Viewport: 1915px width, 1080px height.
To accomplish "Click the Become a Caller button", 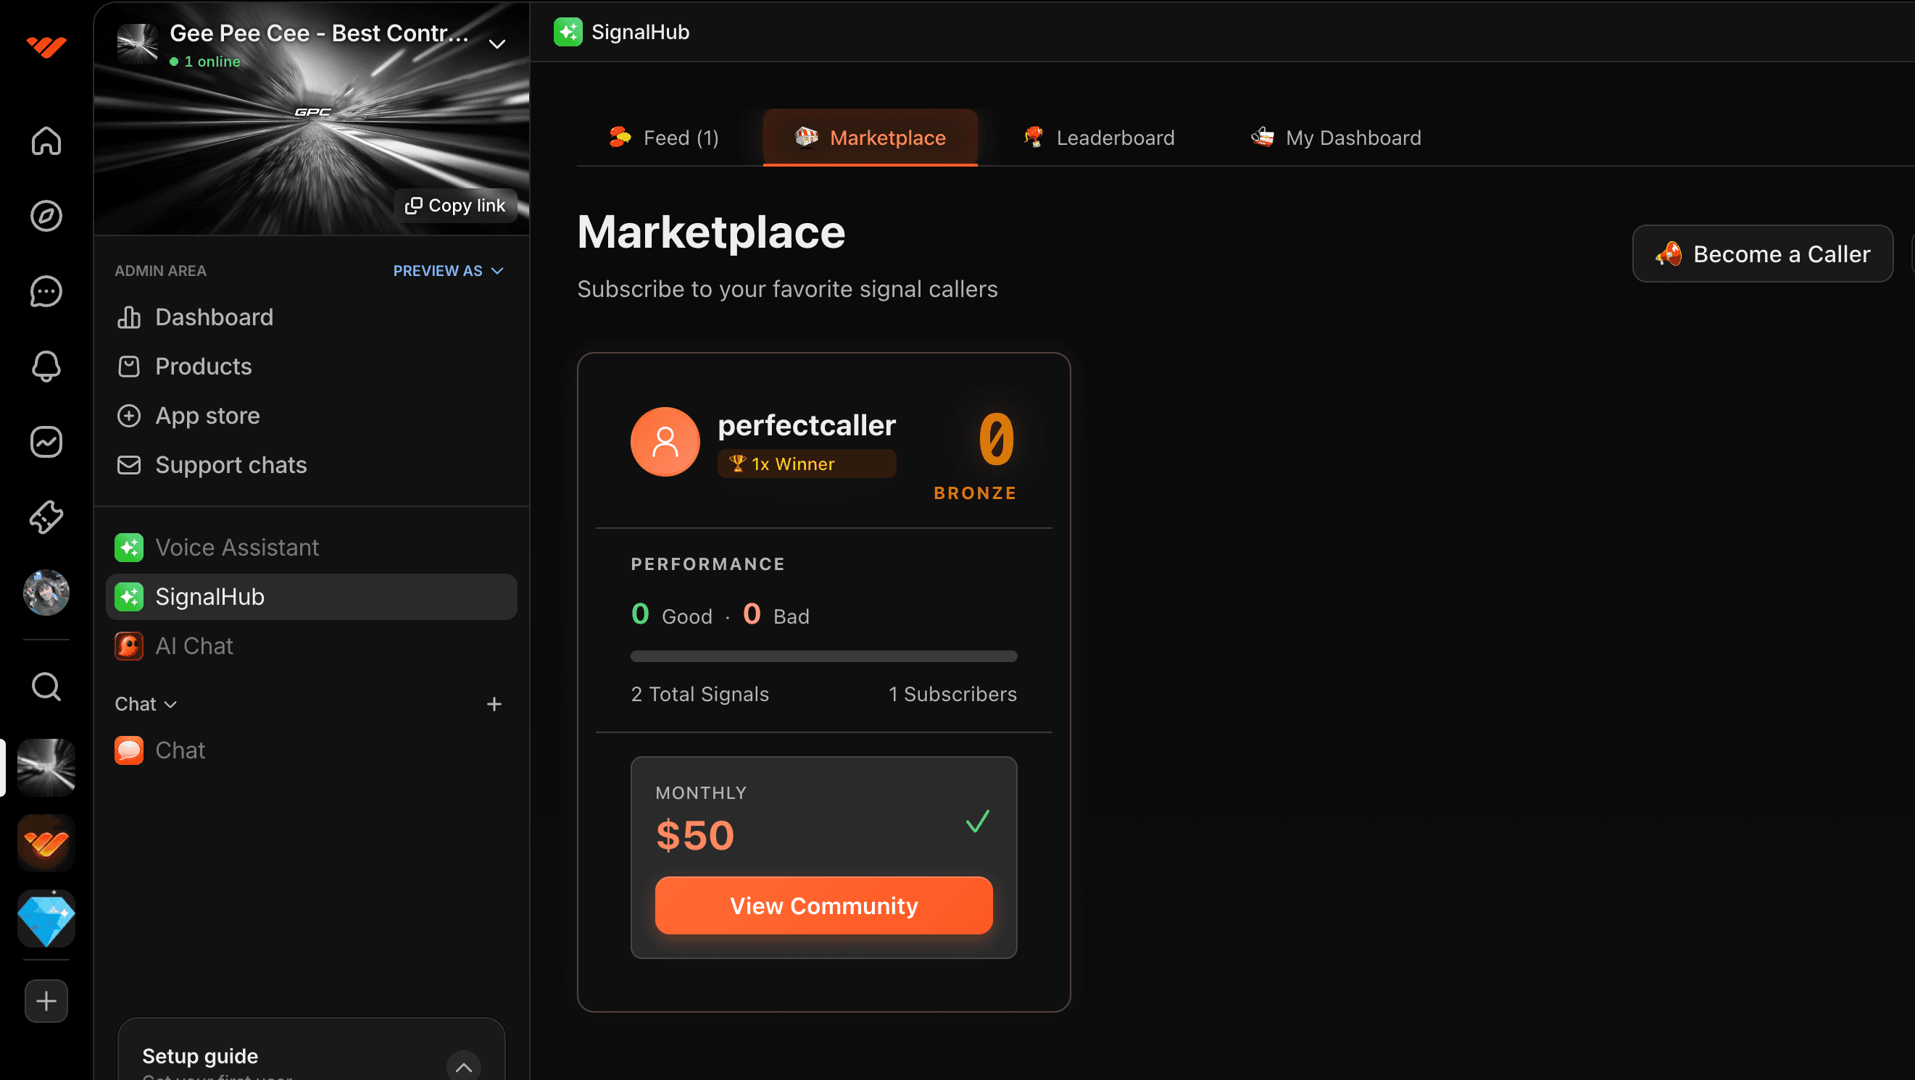I will 1762,254.
